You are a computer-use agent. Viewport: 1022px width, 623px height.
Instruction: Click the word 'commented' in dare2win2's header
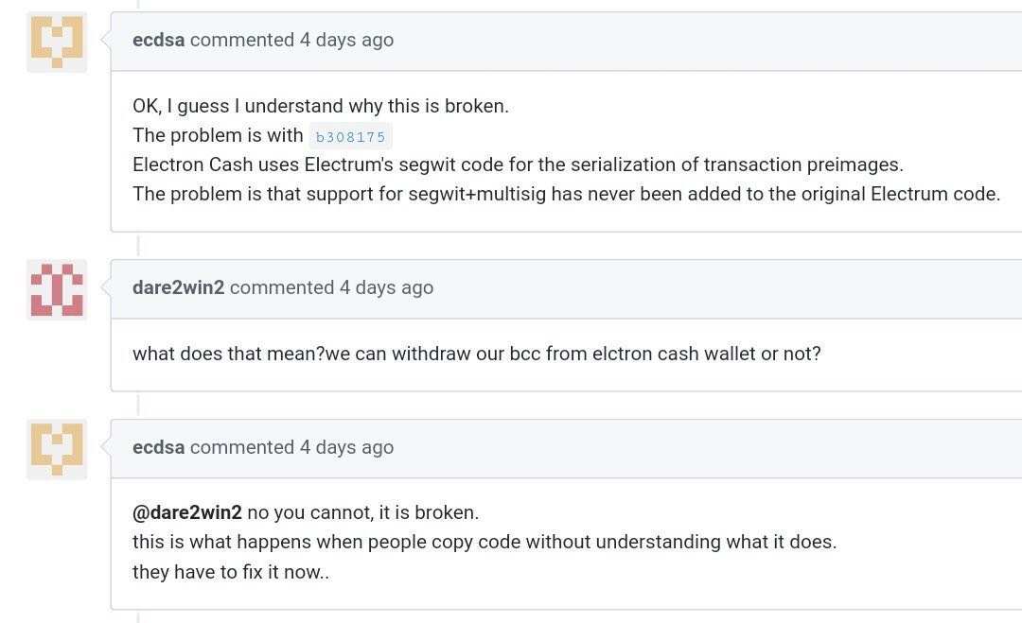click(282, 287)
